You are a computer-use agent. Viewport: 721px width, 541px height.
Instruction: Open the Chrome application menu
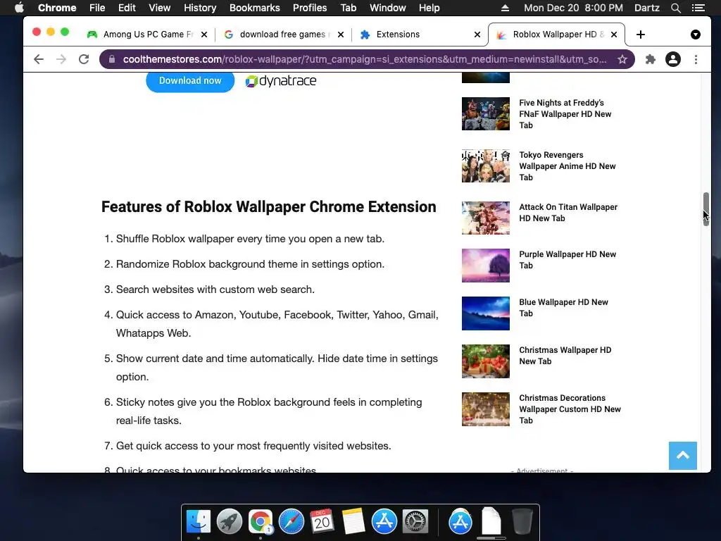pyautogui.click(x=57, y=8)
